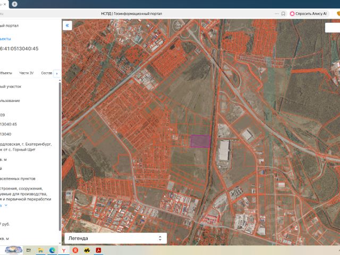The width and height of the screenshot is (340, 255).
Task: Click the Task View taskbar icon
Action: pos(29,250)
